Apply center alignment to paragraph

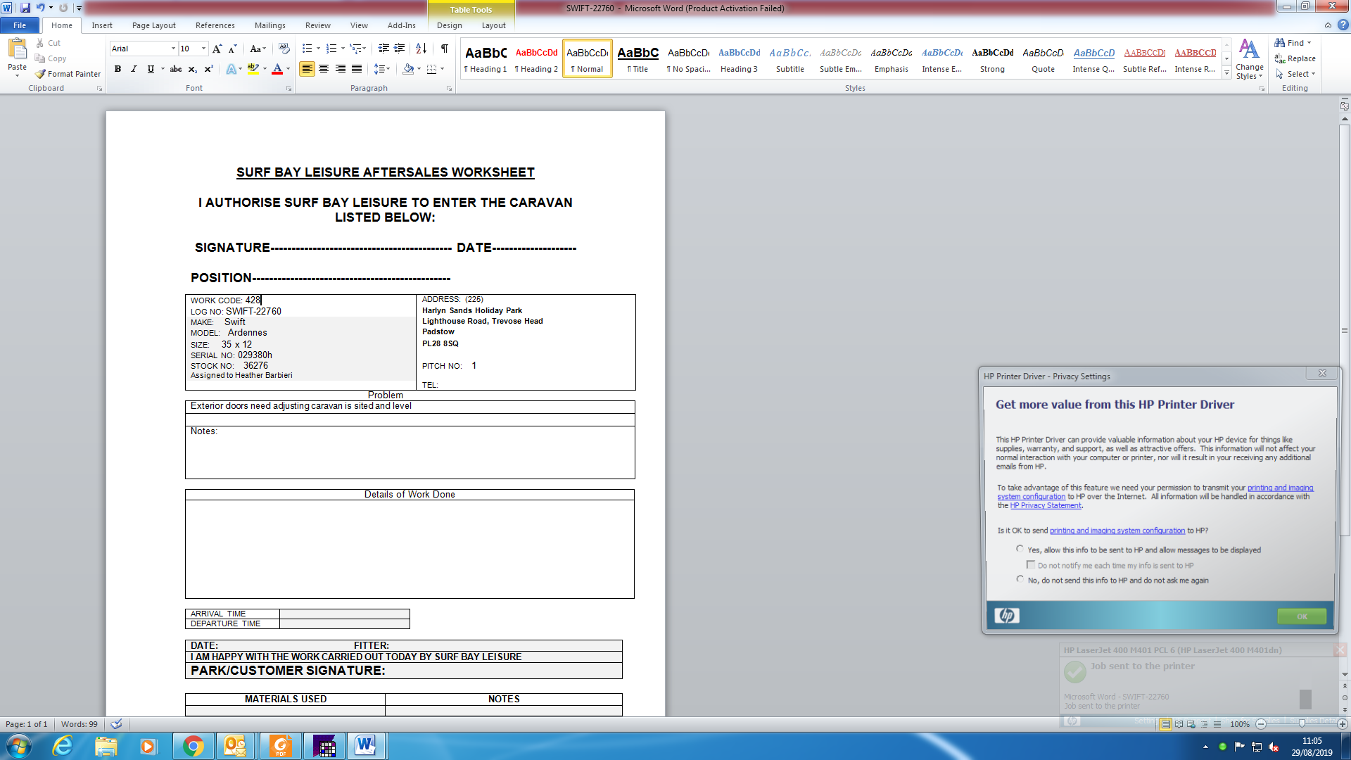pos(324,69)
